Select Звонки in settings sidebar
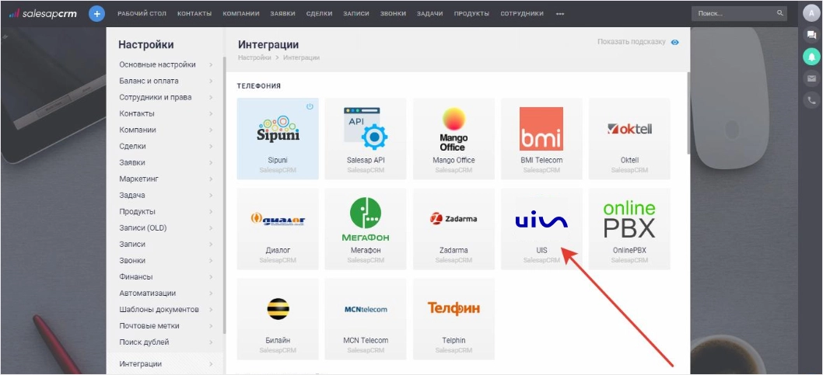The height and width of the screenshot is (375, 823). (x=166, y=260)
